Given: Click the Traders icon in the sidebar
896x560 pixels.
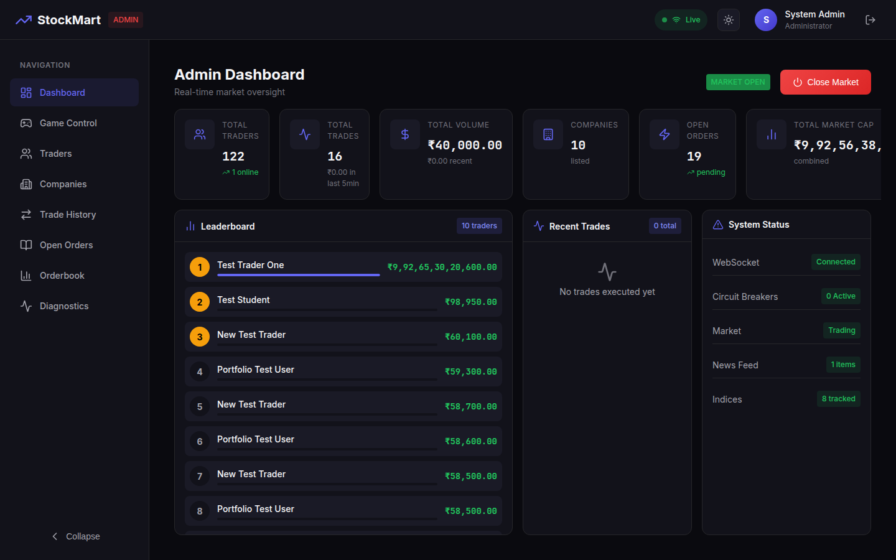Looking at the screenshot, I should click(26, 153).
